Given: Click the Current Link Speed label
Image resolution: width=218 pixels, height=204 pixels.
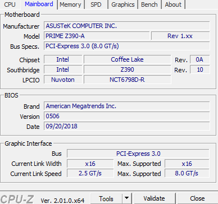Looking at the screenshot, I should pos(36,174).
